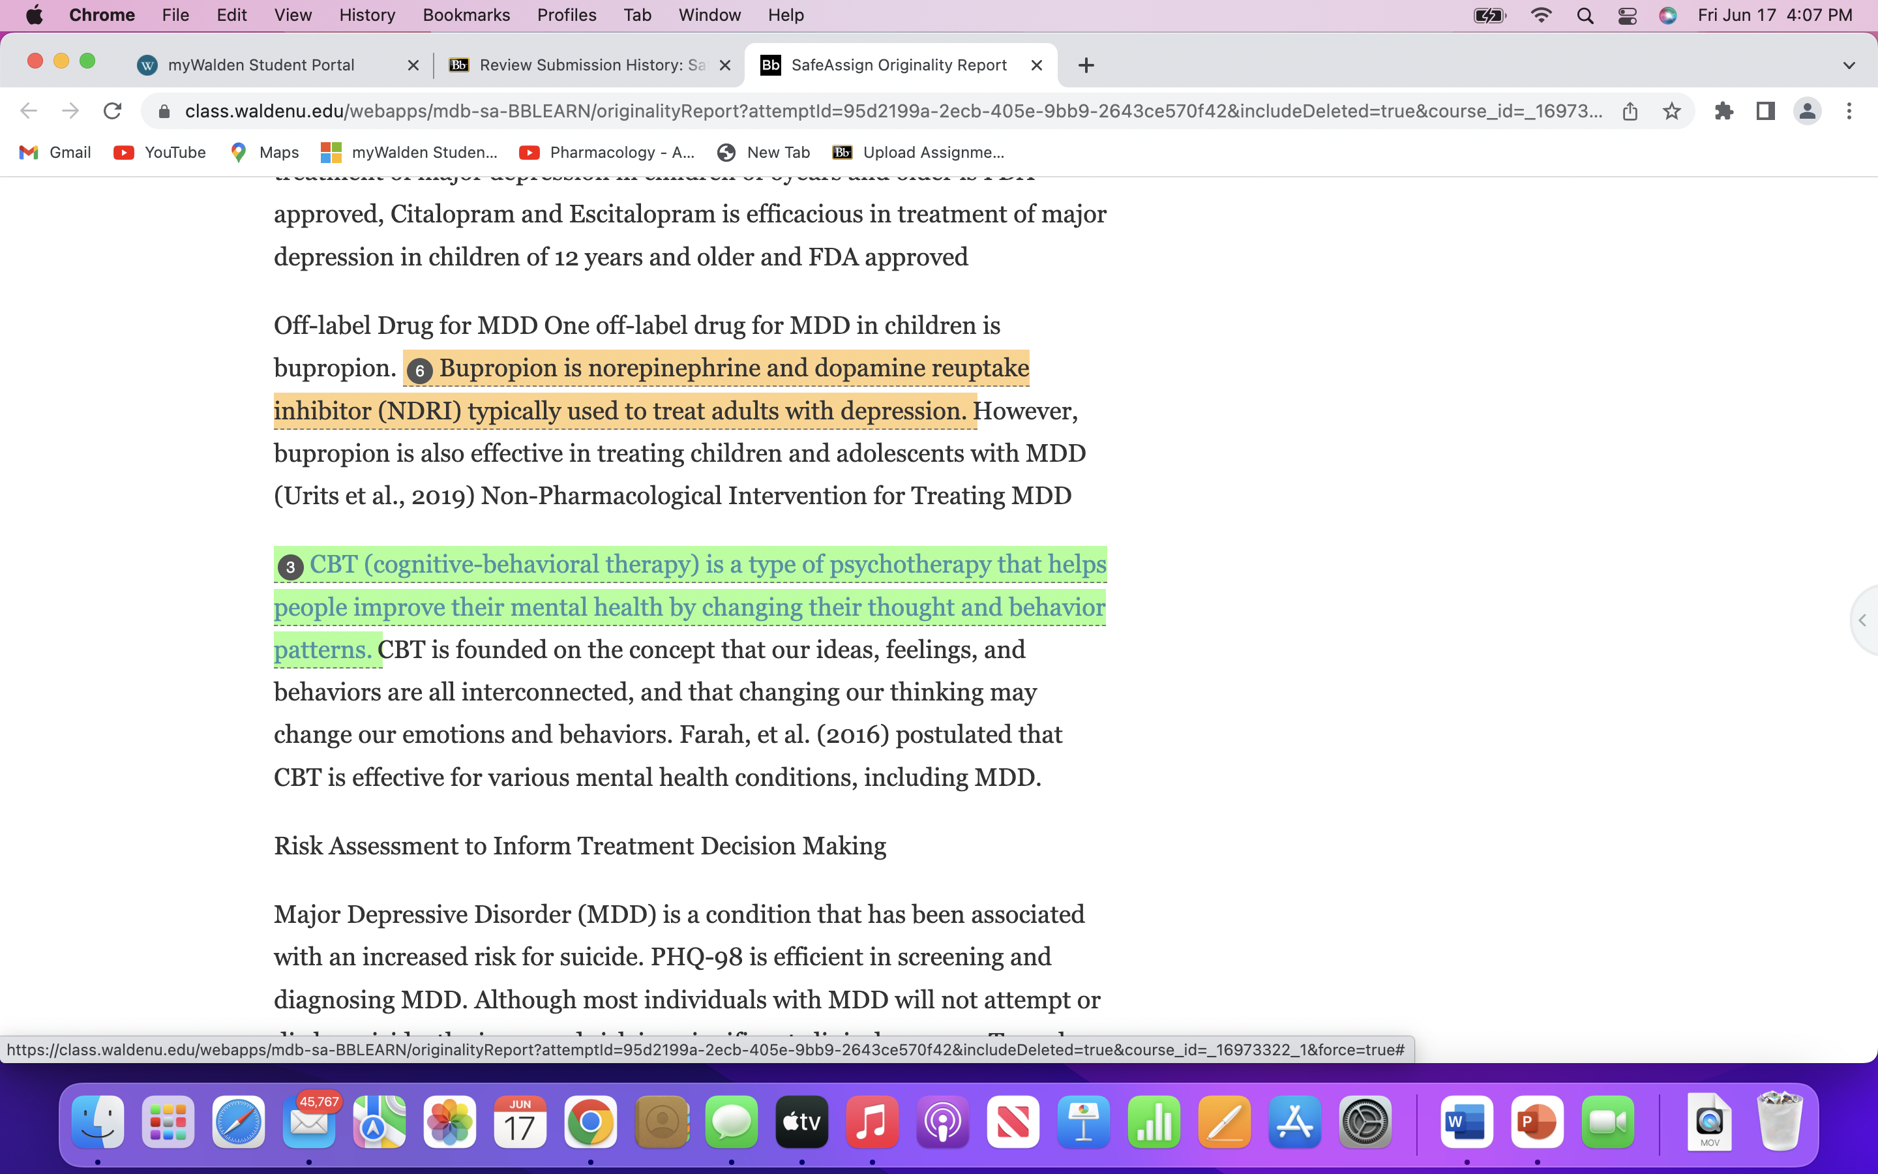Open Microsoft Word from the Dock
The width and height of the screenshot is (1878, 1174).
(1467, 1122)
